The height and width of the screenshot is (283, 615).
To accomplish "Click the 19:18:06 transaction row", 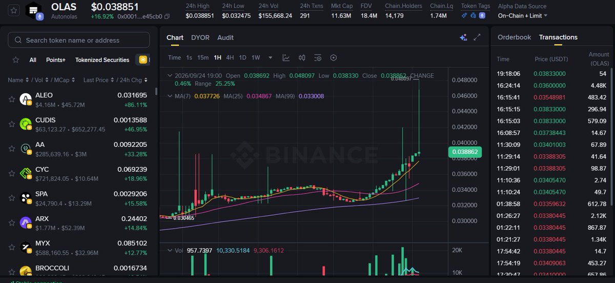I will click(x=552, y=74).
